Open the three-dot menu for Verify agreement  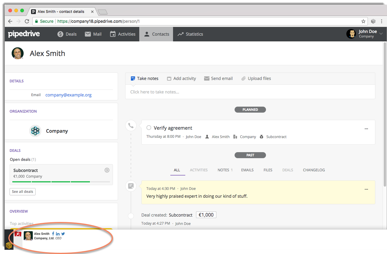366,129
